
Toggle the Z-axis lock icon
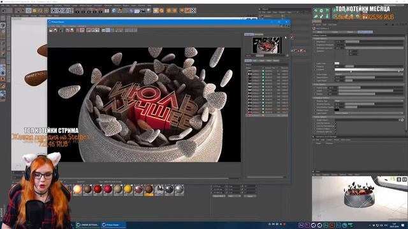coord(65,11)
